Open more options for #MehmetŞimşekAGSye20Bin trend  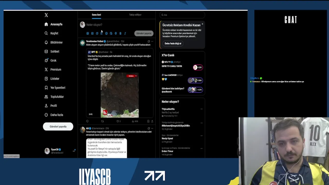click(x=202, y=123)
